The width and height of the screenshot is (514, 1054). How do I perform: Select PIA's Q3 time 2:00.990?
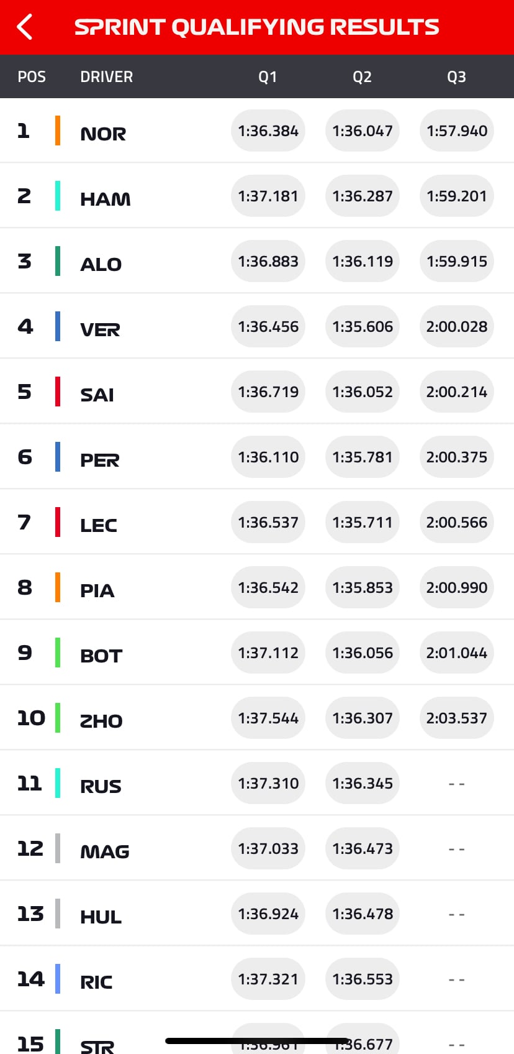click(x=457, y=587)
